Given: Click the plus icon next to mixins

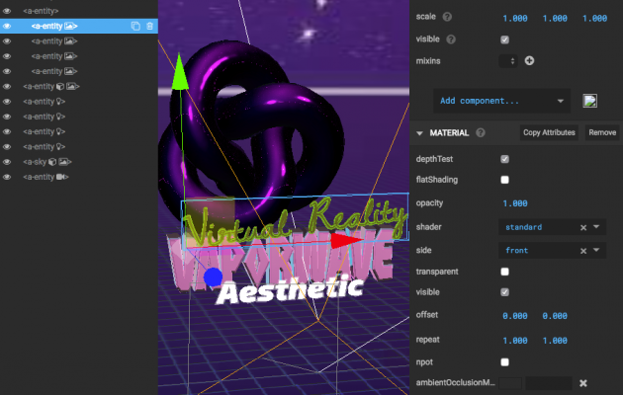Looking at the screenshot, I should (529, 61).
